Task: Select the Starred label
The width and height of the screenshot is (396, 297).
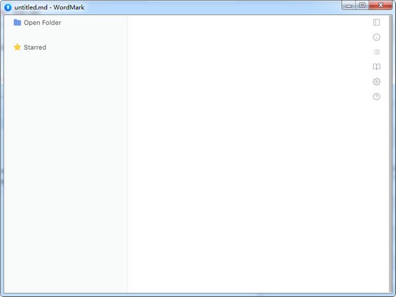Action: [35, 48]
